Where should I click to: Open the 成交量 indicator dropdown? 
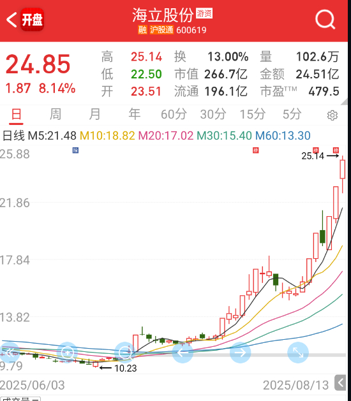pyautogui.click(x=20, y=399)
